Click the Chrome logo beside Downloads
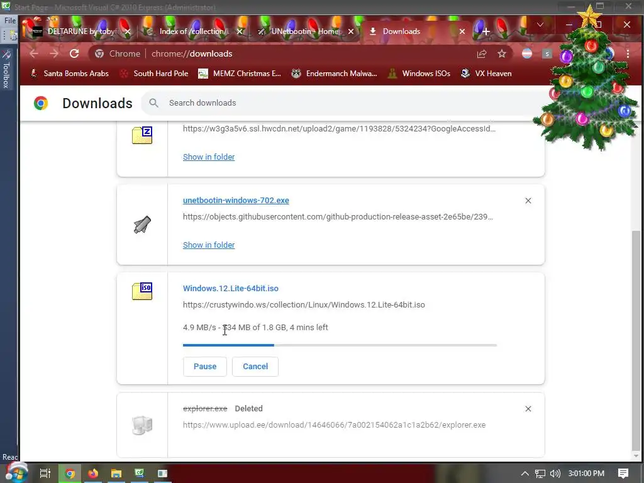 41,103
